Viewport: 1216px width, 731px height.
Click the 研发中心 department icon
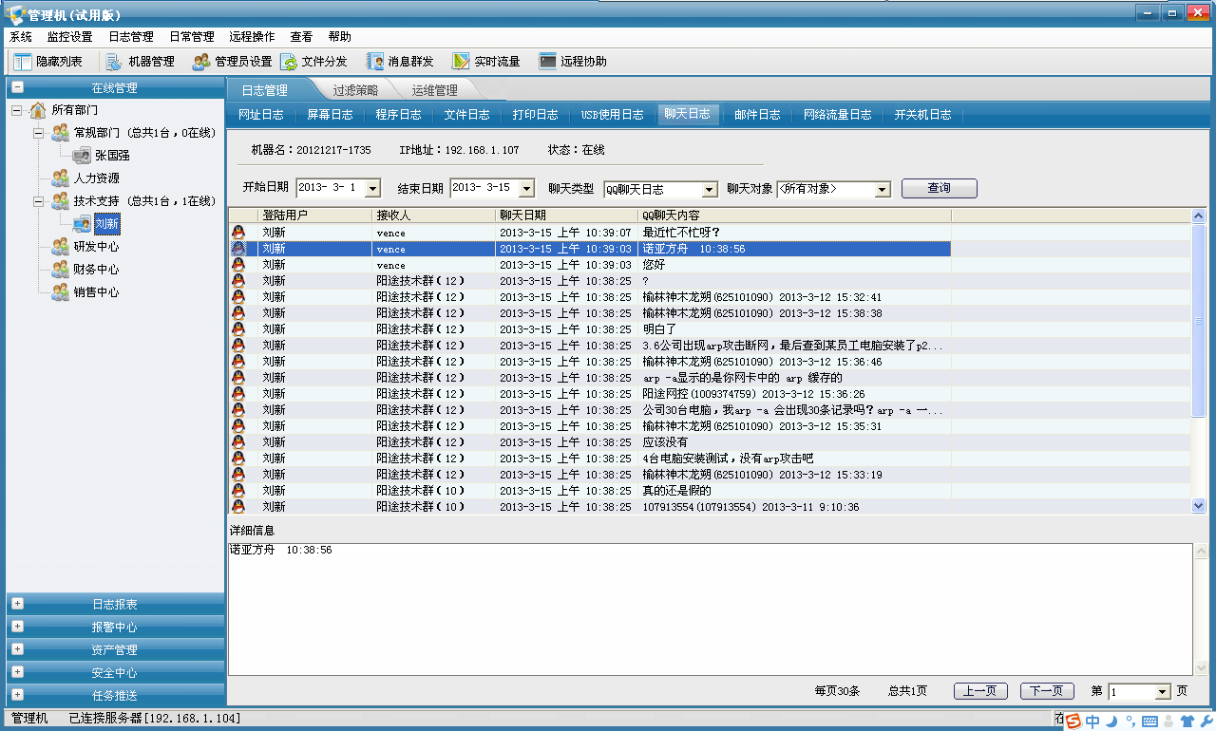[x=60, y=247]
